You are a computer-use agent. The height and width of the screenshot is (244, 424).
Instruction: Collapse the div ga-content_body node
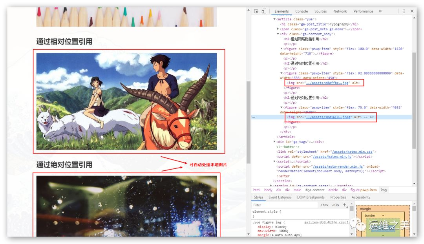[278, 34]
